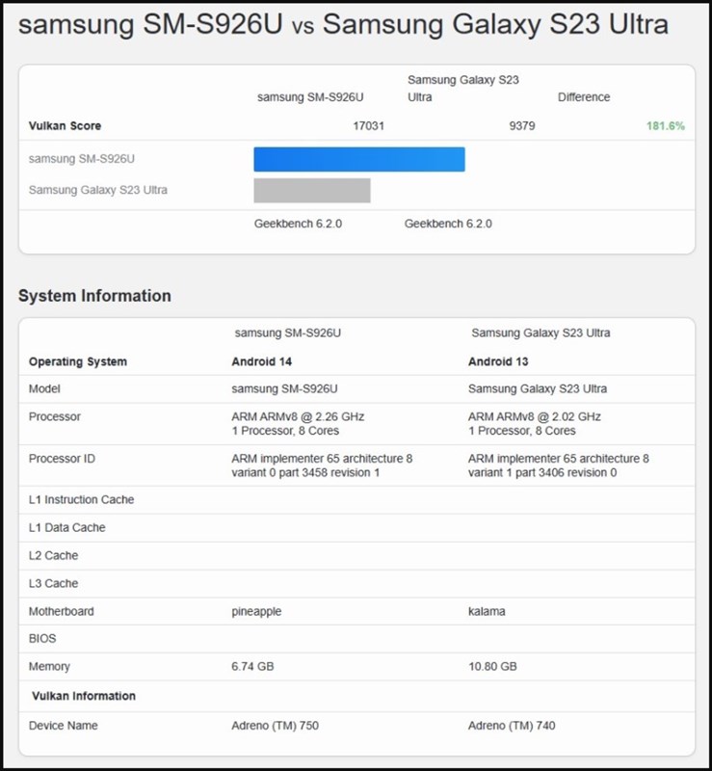Click the Vulkan score value 17031
Screen dimensions: 712x771
tap(368, 126)
